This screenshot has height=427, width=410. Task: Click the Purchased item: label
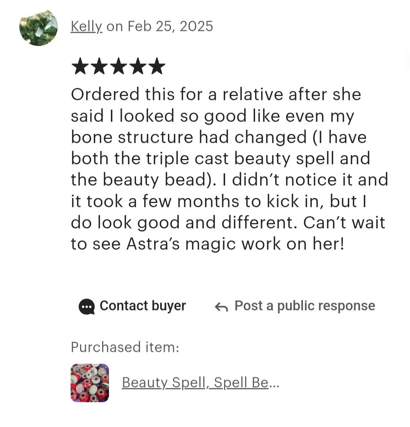click(x=125, y=347)
